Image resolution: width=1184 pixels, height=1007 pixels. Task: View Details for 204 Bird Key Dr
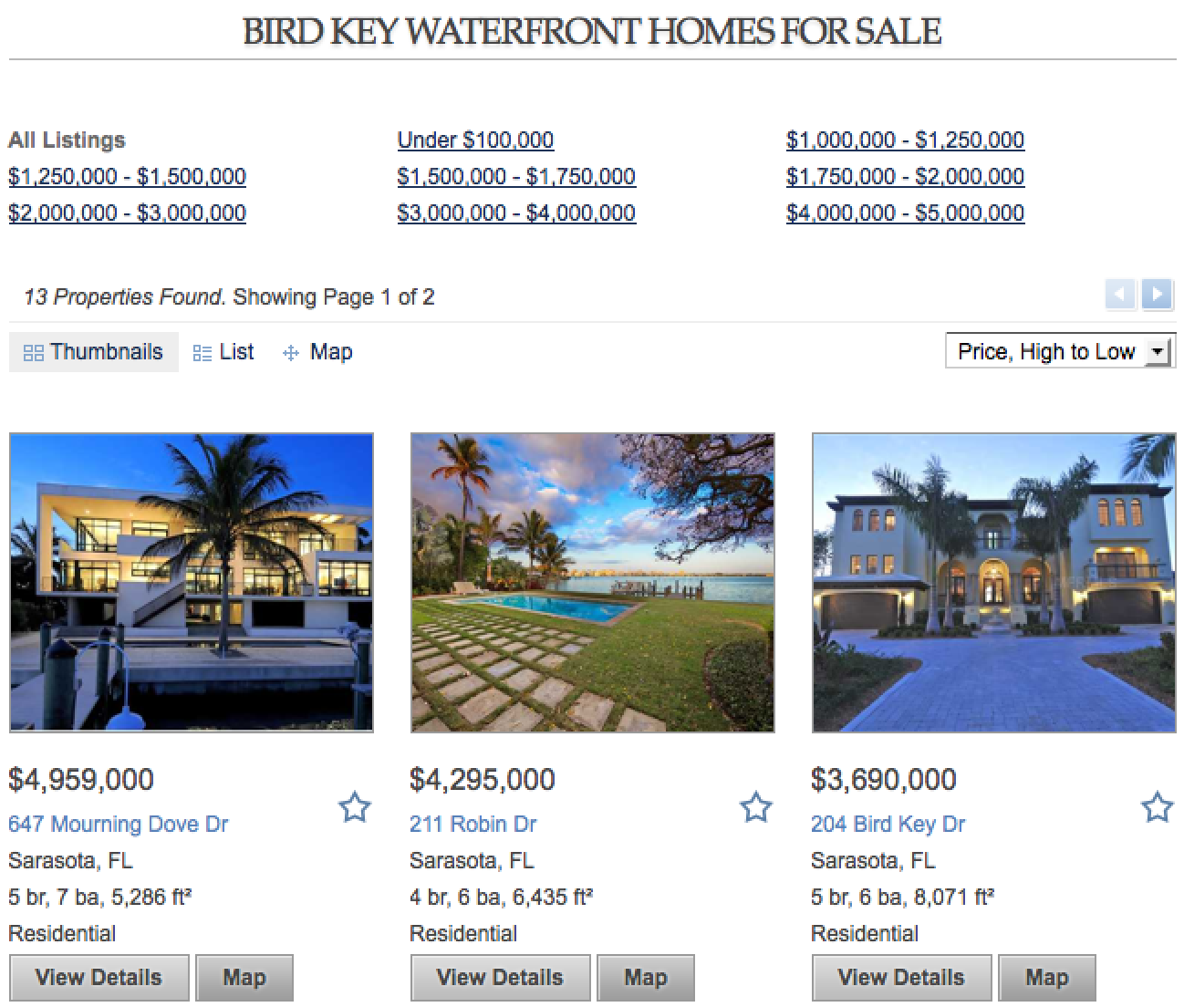[x=901, y=978]
